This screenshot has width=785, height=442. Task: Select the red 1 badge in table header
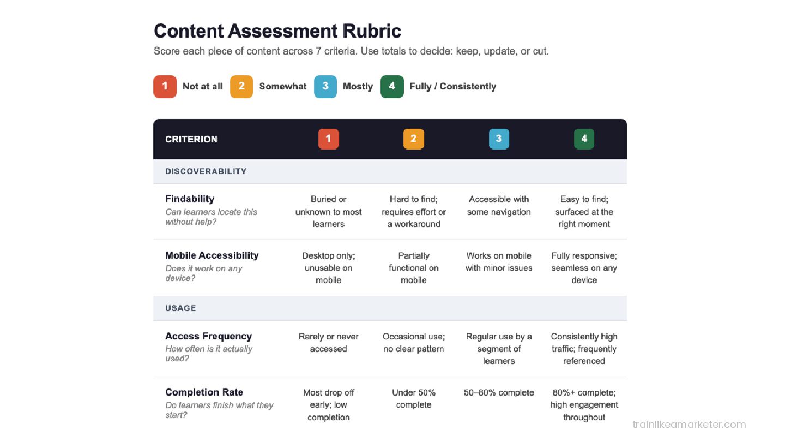[329, 139]
